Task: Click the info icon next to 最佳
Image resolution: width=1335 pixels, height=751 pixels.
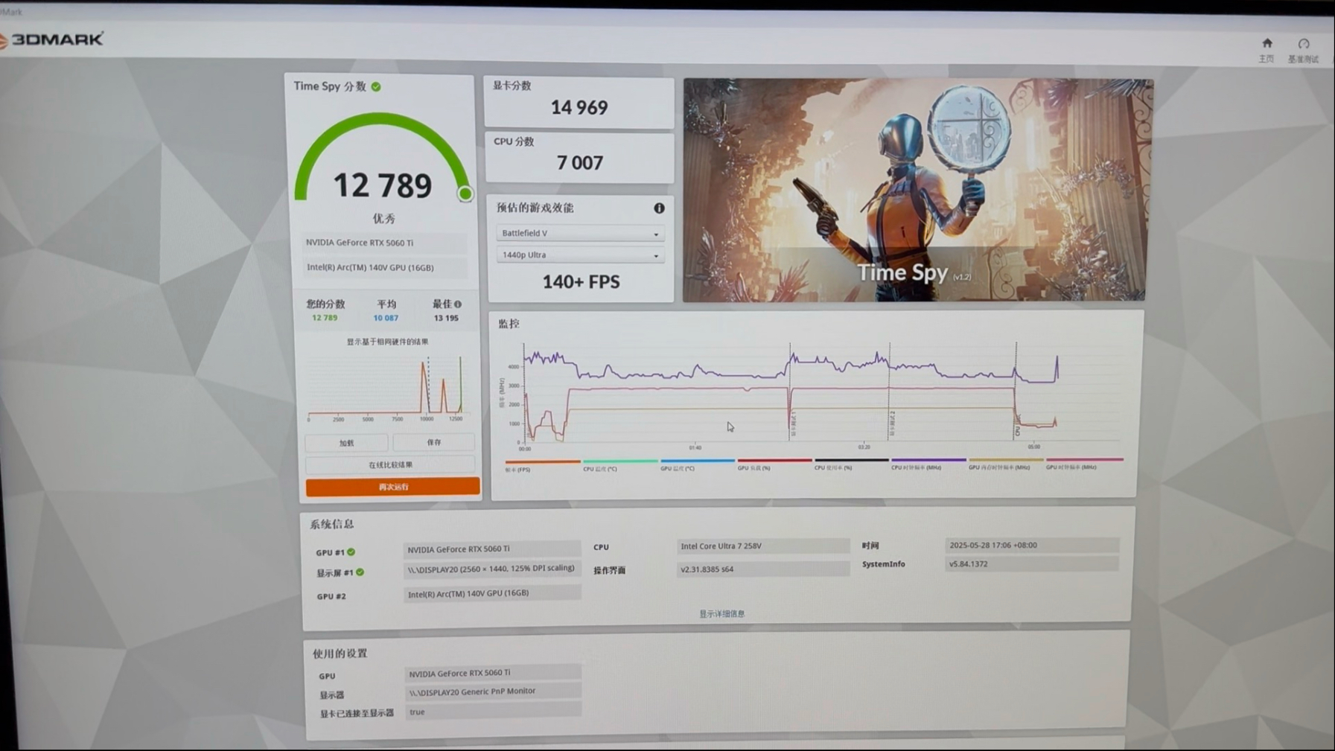Action: [x=458, y=304]
